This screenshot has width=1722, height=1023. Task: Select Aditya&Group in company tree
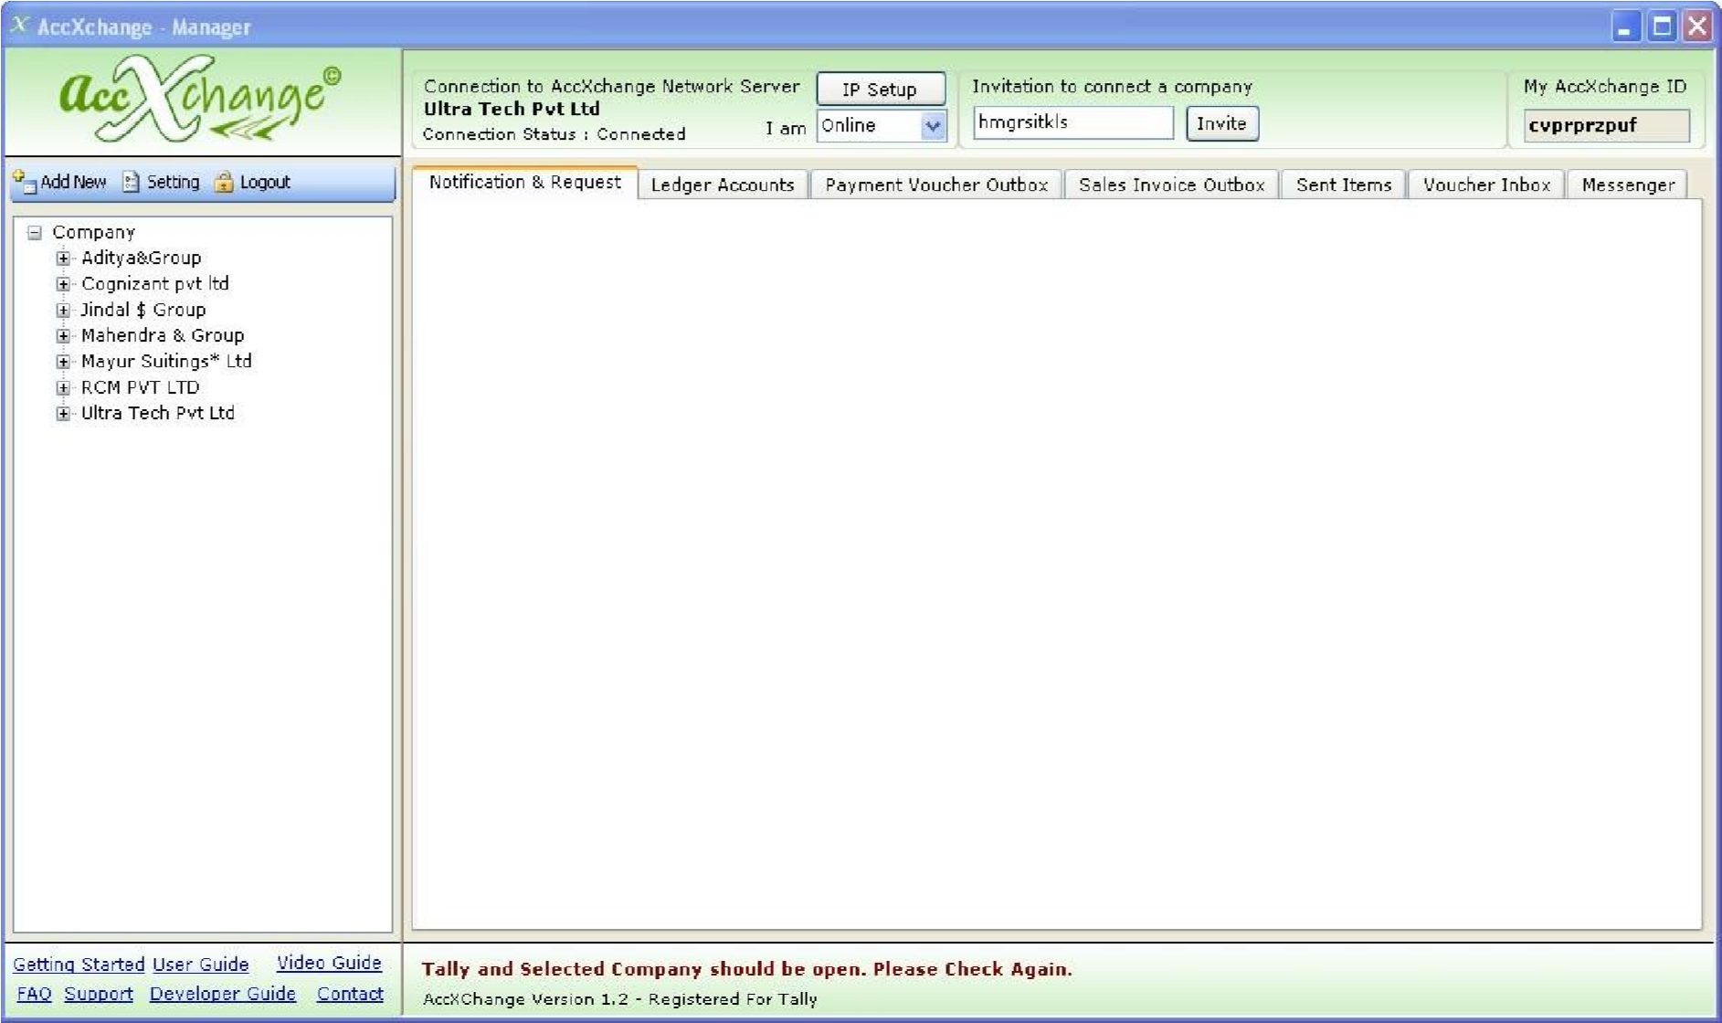(x=141, y=258)
